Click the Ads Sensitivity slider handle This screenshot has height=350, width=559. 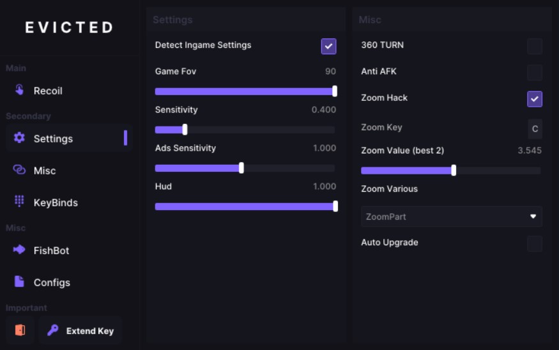point(241,168)
